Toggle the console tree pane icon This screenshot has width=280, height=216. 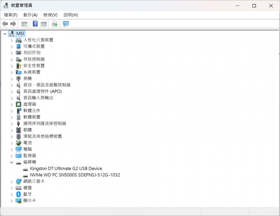point(24,24)
